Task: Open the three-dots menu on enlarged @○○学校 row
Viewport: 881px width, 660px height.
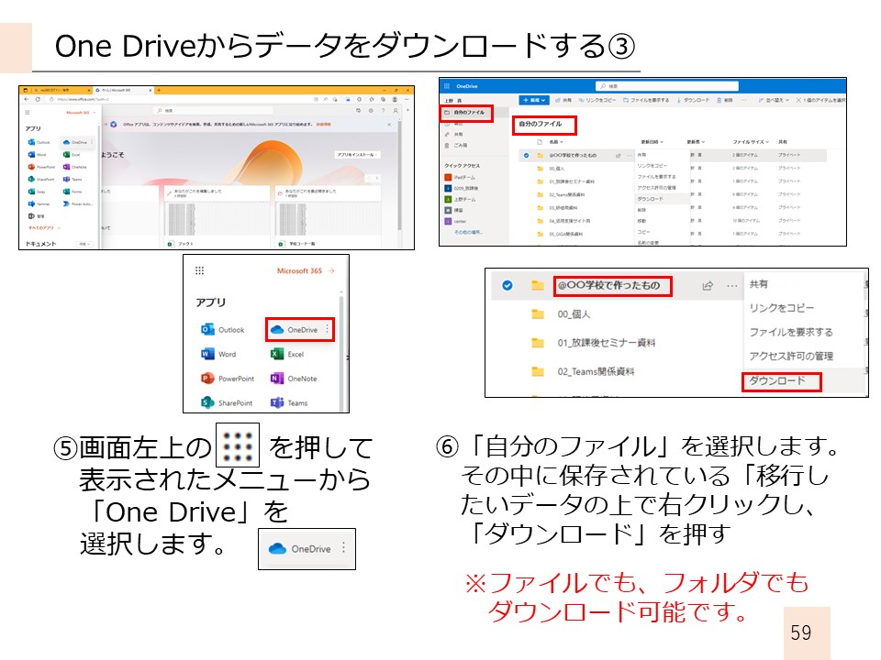Action: [x=731, y=286]
